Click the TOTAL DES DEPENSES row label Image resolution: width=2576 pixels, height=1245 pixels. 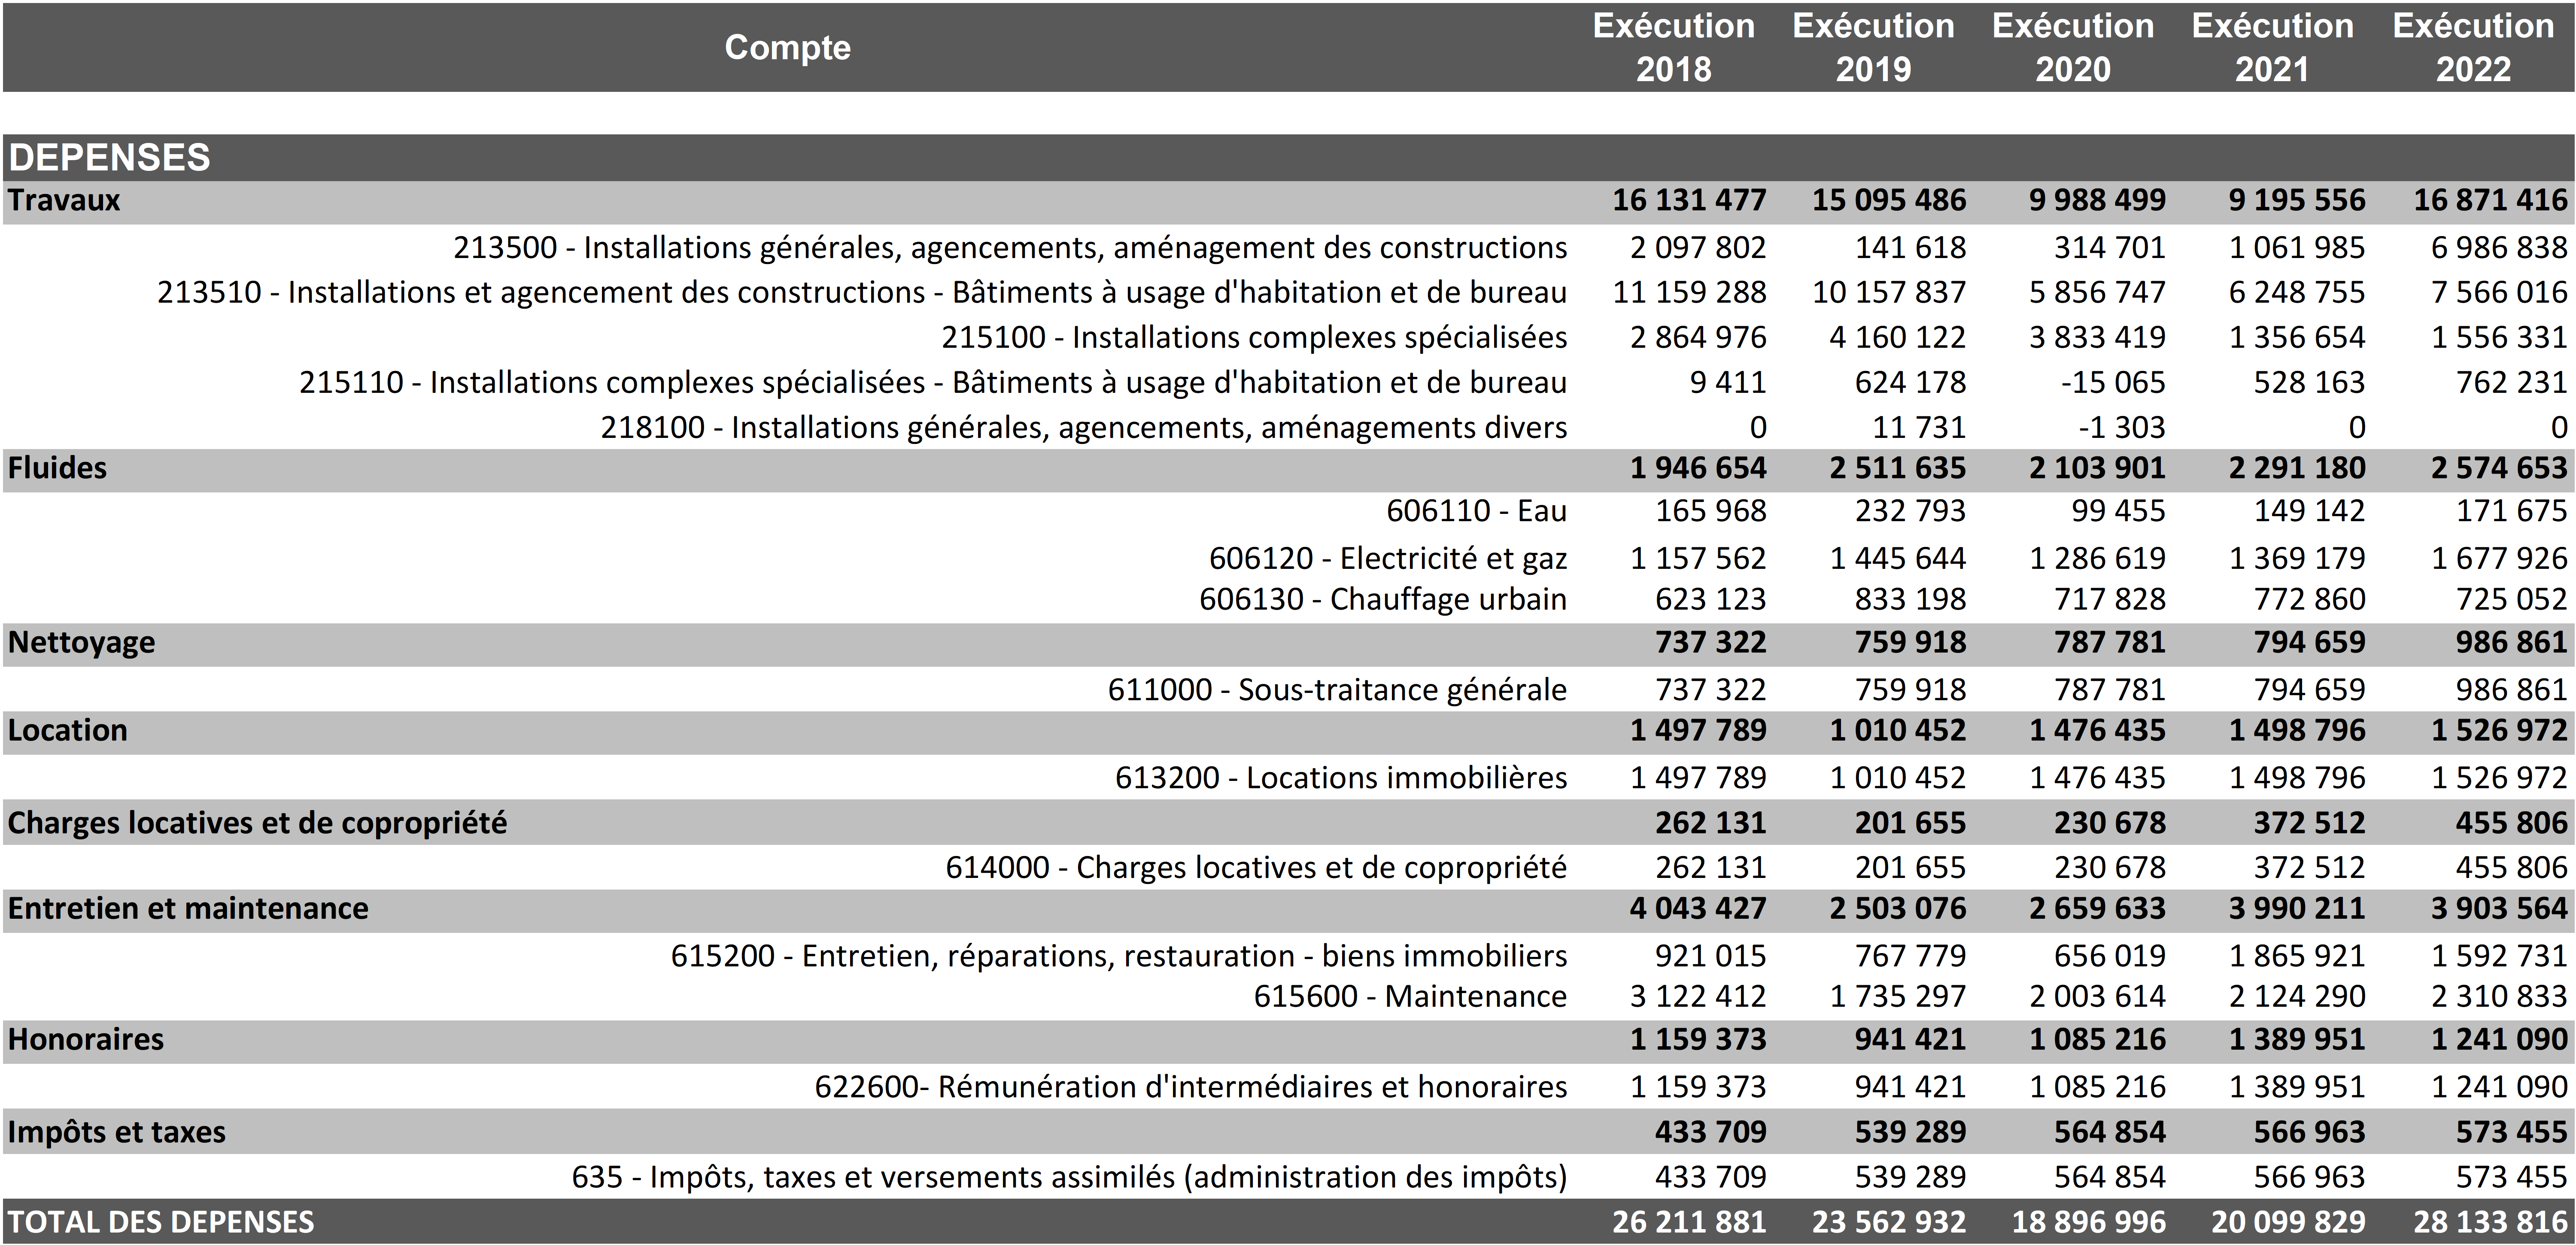(161, 1222)
